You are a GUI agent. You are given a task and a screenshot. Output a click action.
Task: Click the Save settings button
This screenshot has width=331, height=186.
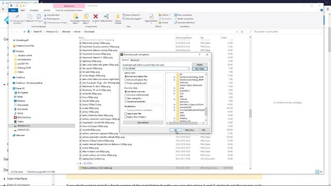point(143,122)
